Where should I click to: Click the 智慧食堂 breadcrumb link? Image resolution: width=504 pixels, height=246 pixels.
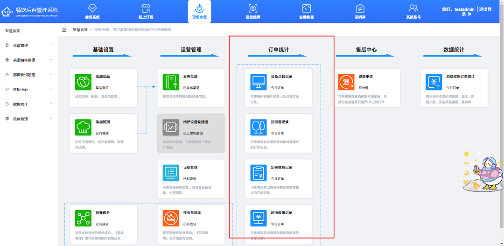pos(80,30)
